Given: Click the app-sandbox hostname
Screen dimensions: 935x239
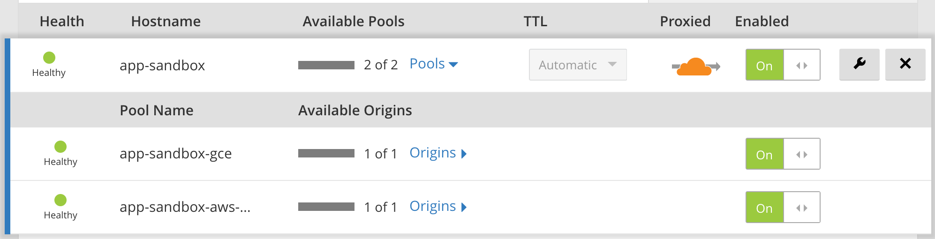Looking at the screenshot, I should pos(162,65).
